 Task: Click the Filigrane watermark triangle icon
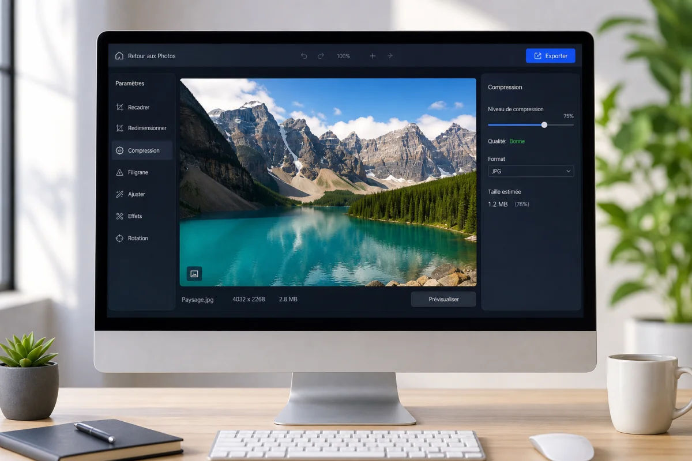point(119,172)
